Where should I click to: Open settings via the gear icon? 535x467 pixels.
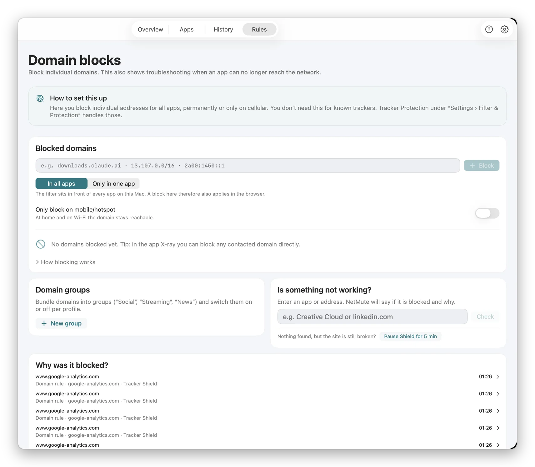[x=504, y=29]
